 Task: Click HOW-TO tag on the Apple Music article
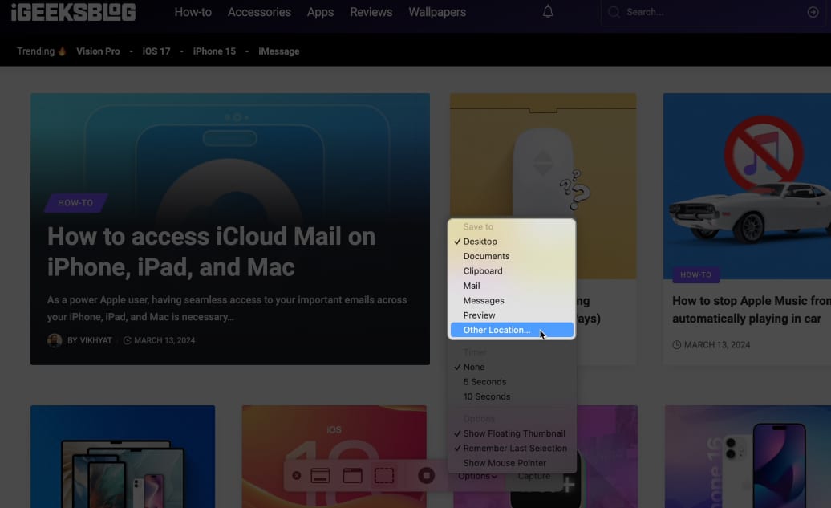[696, 274]
